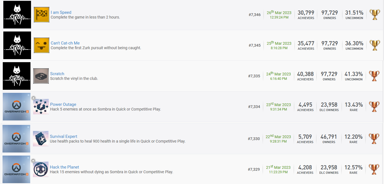This screenshot has width=384, height=184.
Task: Open the Scratch trophy link
Action: point(57,74)
